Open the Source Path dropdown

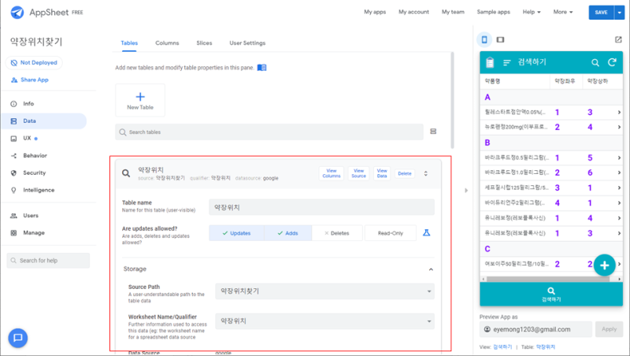(x=324, y=291)
